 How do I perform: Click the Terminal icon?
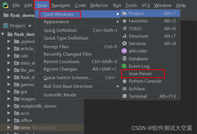[x=124, y=96]
